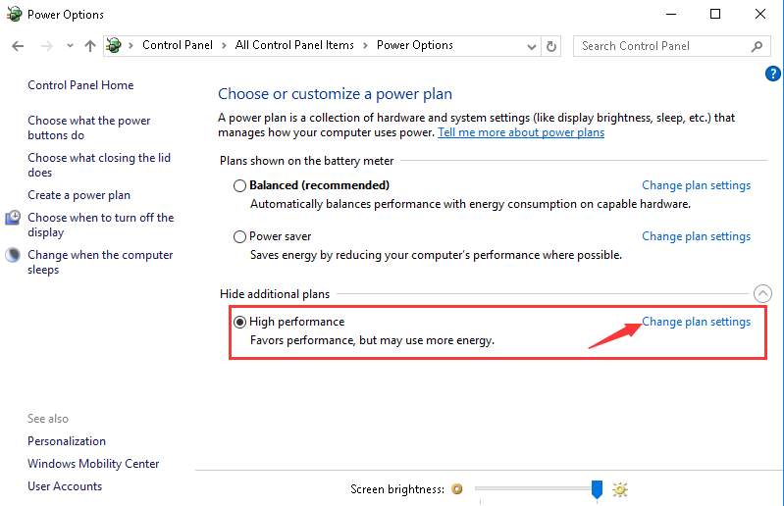
Task: Collapse the additional plans section
Action: click(x=761, y=293)
